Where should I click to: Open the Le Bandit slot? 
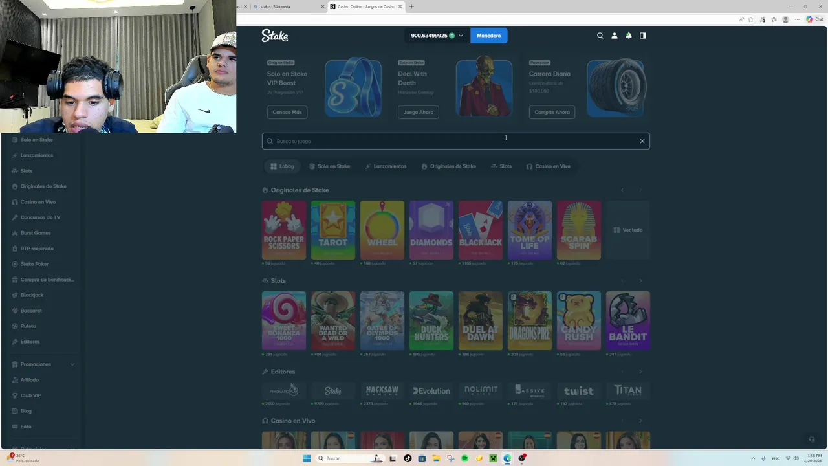pyautogui.click(x=628, y=320)
